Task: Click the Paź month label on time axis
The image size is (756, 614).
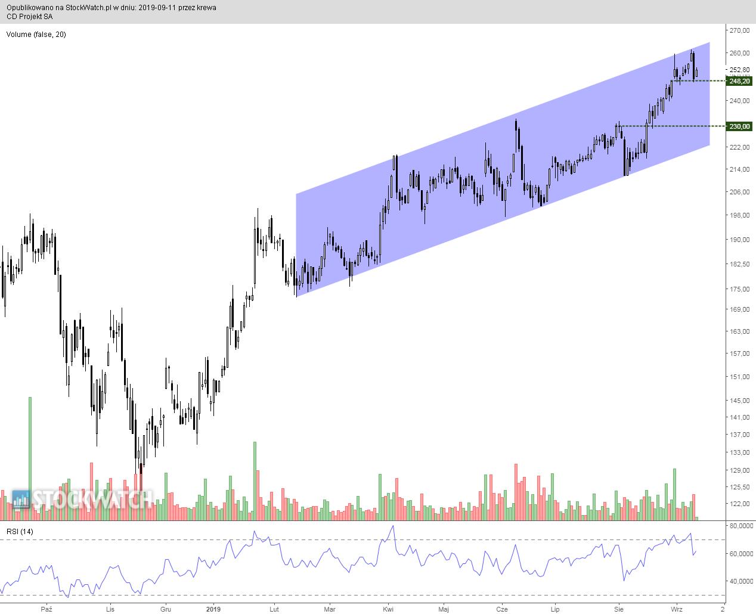Action: pyautogui.click(x=47, y=609)
